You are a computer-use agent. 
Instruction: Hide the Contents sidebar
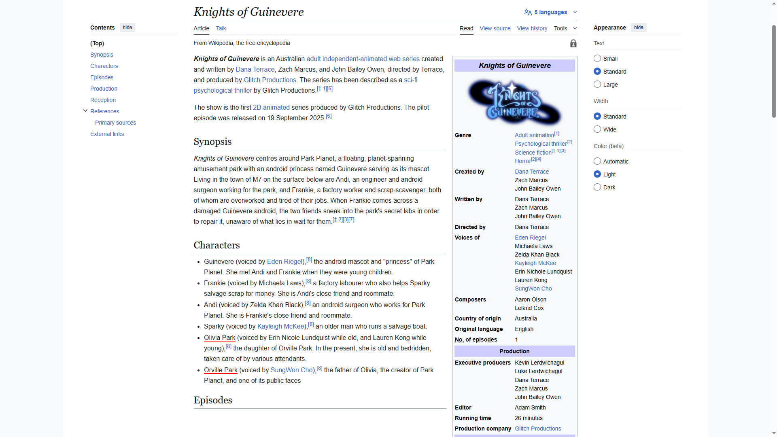pyautogui.click(x=127, y=28)
